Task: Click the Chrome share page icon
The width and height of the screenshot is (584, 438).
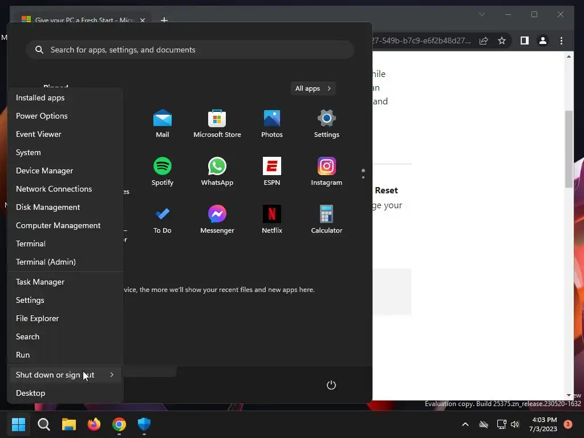Action: pos(484,40)
